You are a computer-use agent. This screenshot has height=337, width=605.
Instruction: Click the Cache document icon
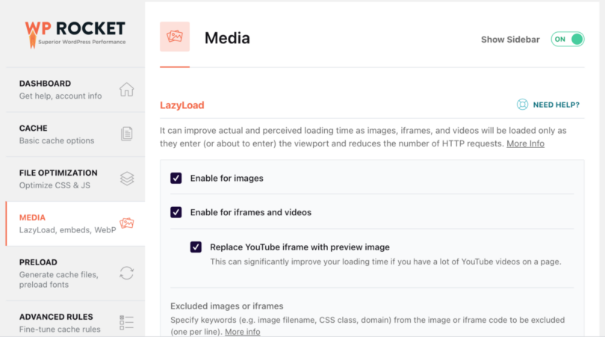126,134
